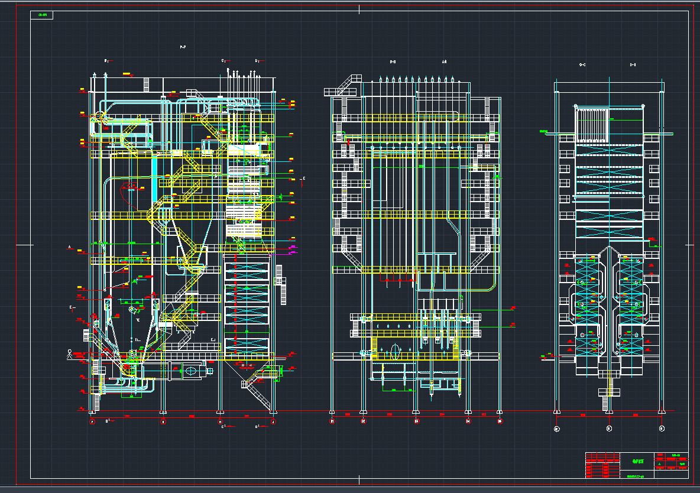Click leftmost grid bubble under right elevation
The width and height of the screenshot is (700, 493).
pyautogui.click(x=556, y=428)
